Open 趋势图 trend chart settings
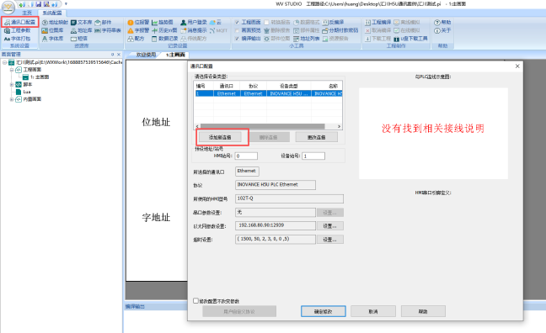The image size is (546, 333). click(163, 22)
